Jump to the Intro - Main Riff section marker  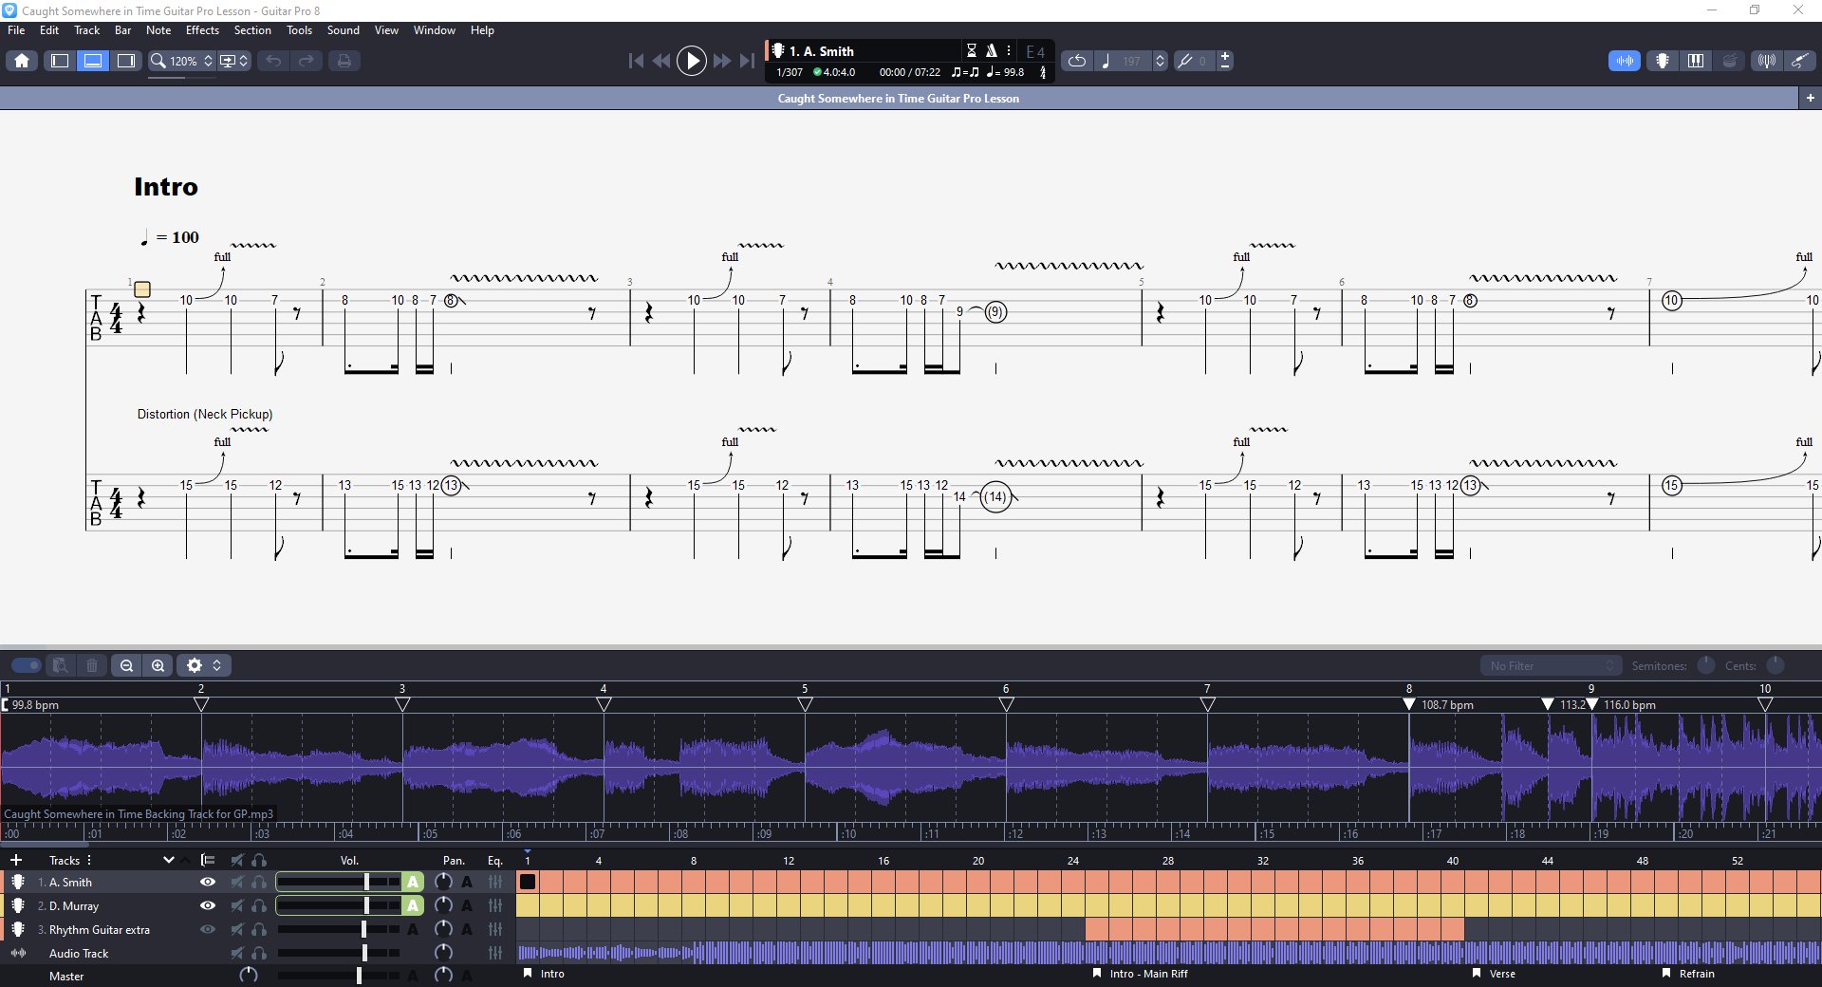[x=1140, y=974]
